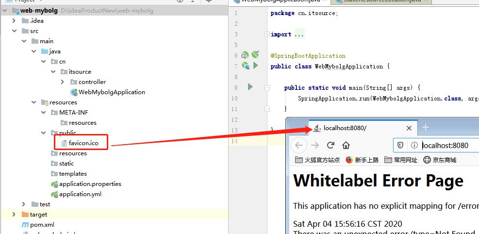Image resolution: width=479 pixels, height=234 pixels.
Task: Click the class gutter icon on line 7
Action: click(246, 66)
